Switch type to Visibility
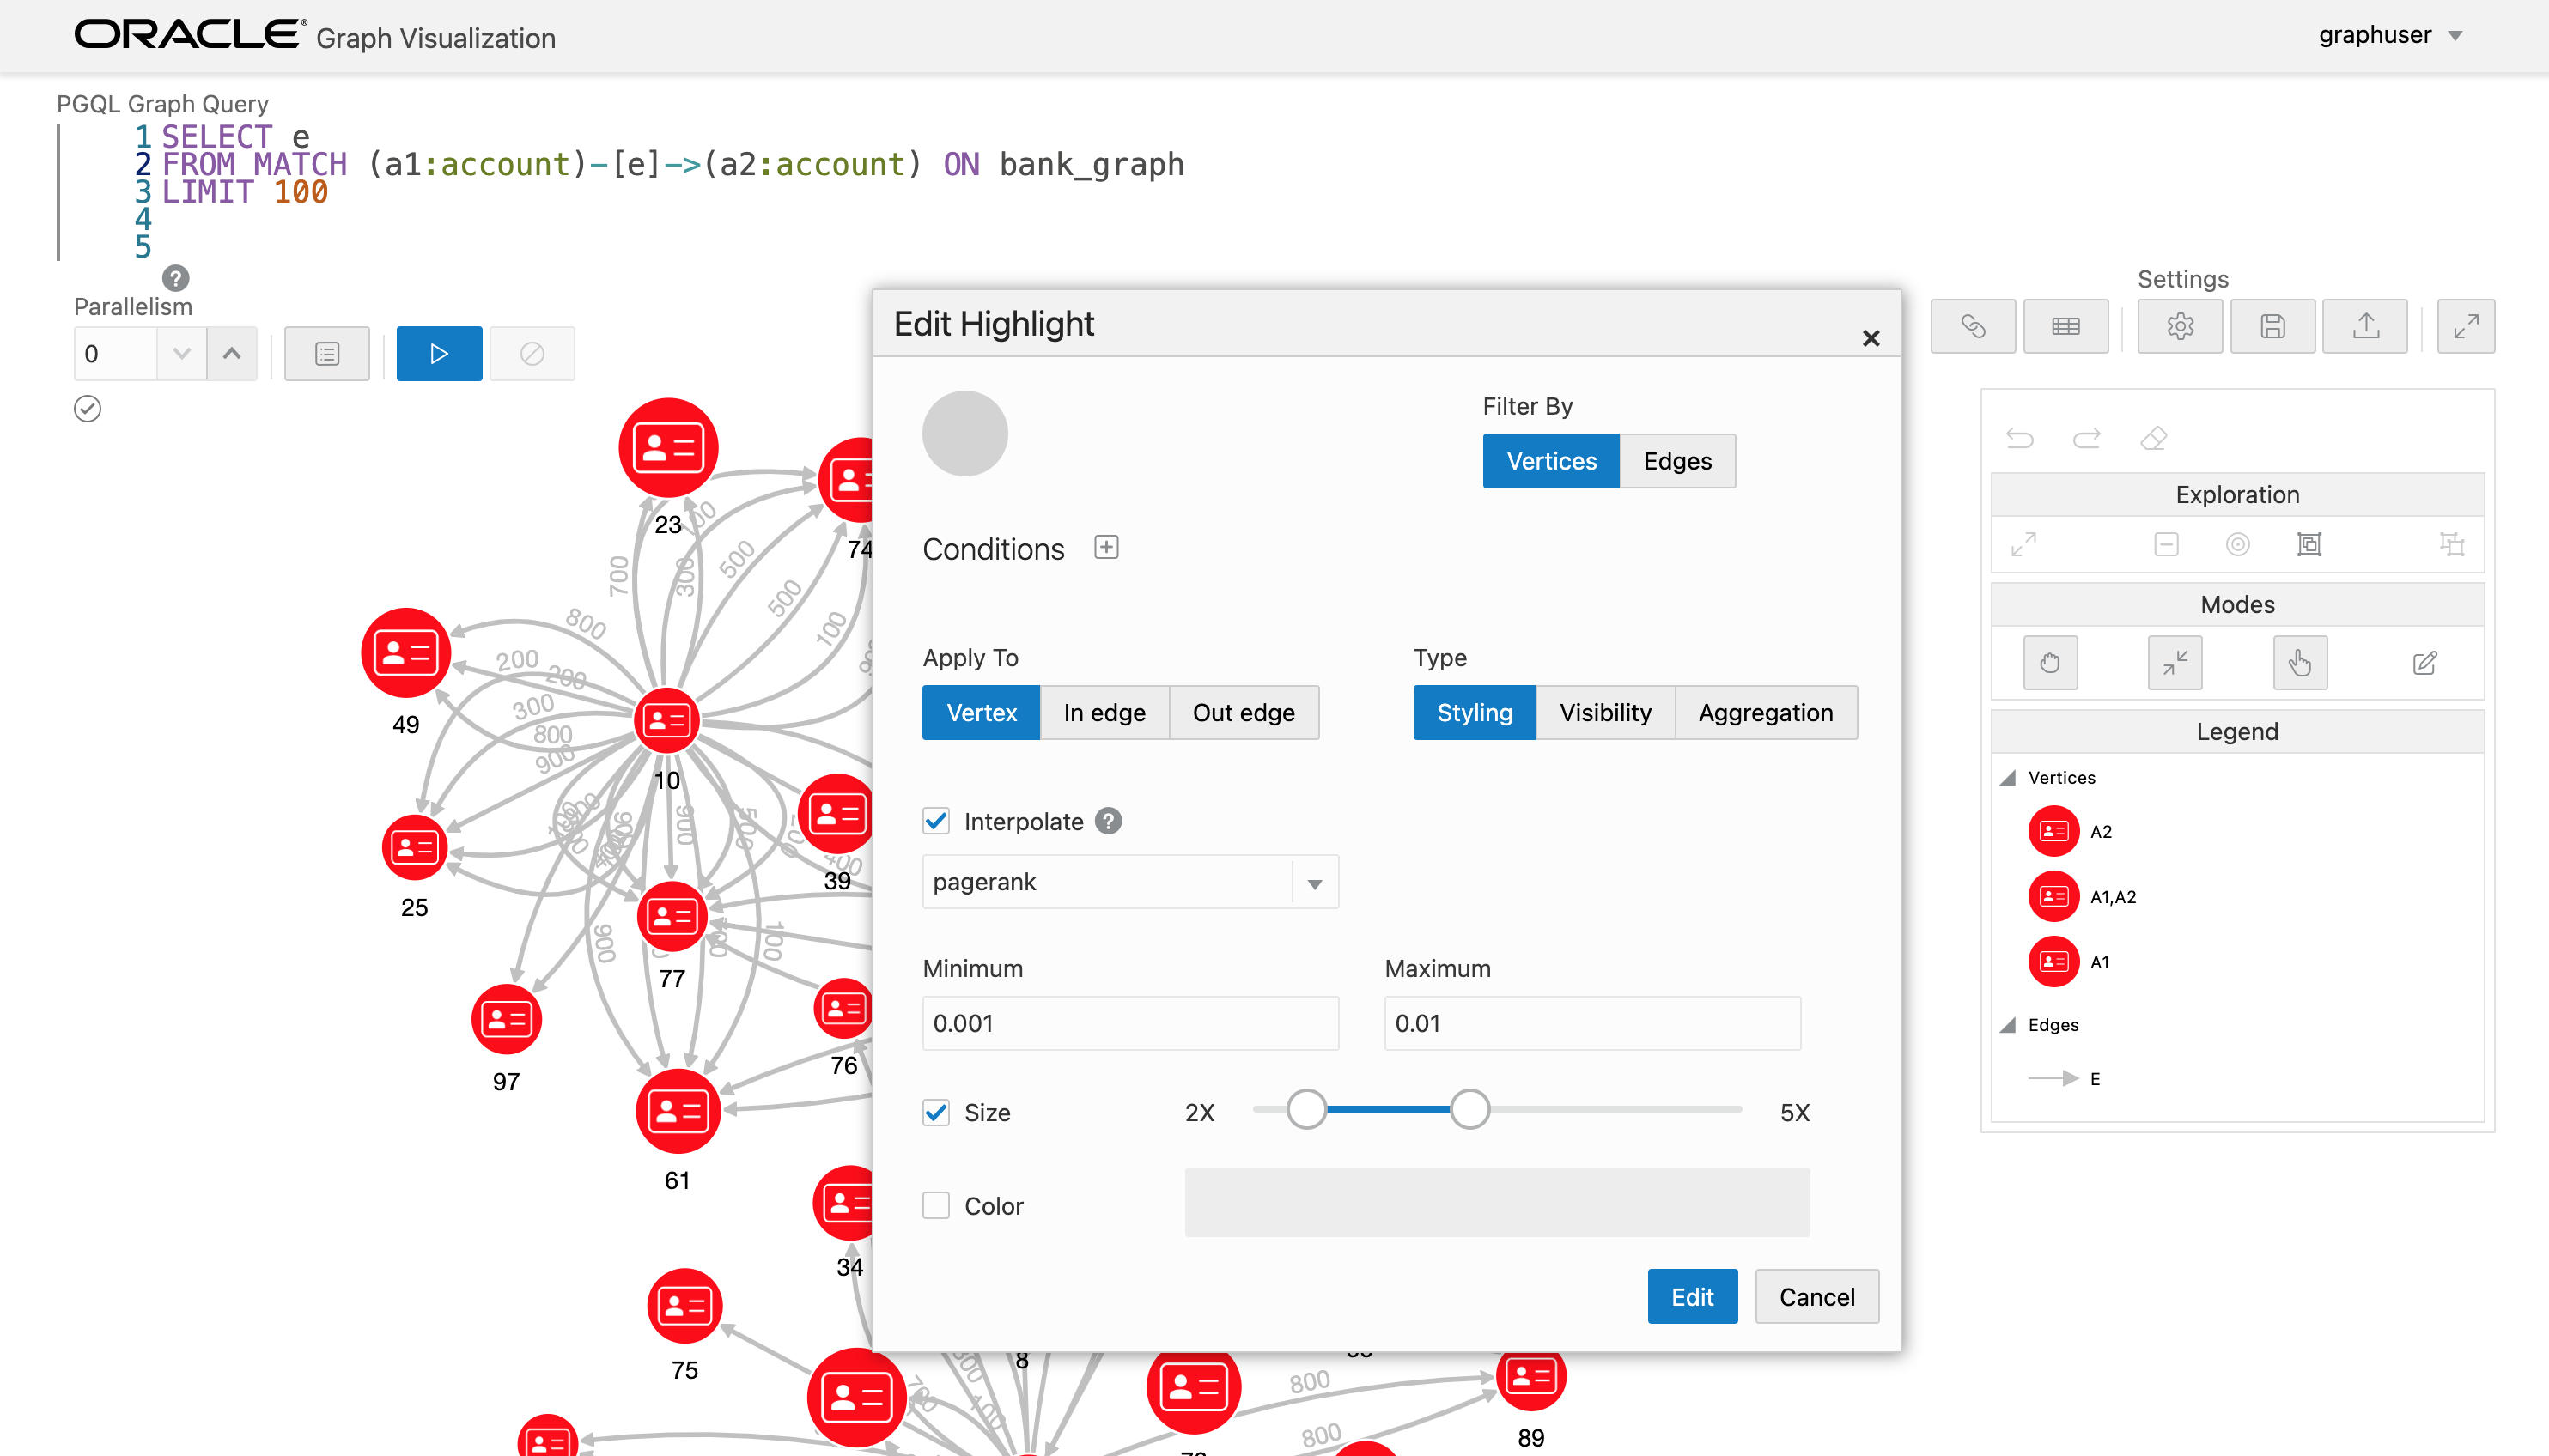 tap(1604, 713)
